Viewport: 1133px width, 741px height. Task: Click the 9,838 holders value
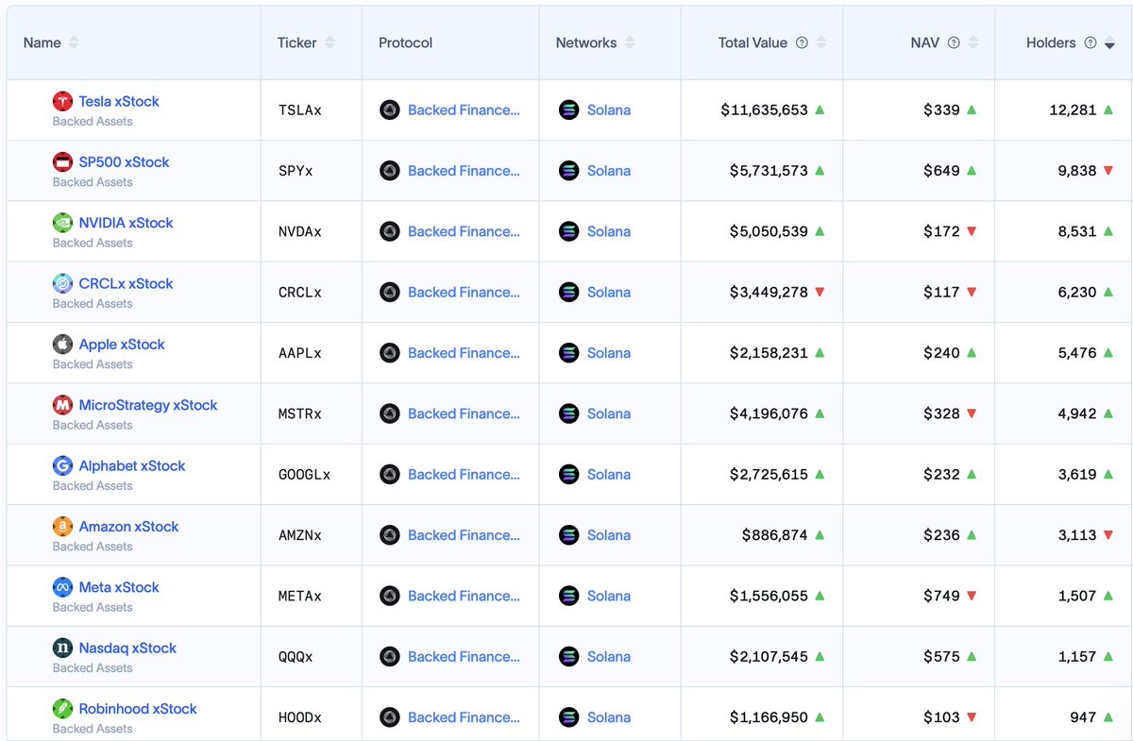click(x=1076, y=171)
